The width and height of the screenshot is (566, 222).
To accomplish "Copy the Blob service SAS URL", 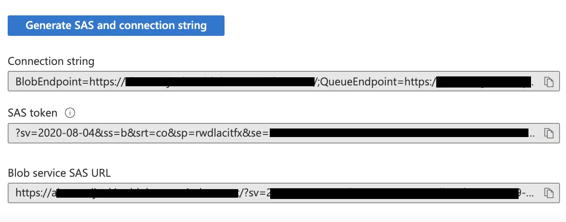I will point(548,193).
